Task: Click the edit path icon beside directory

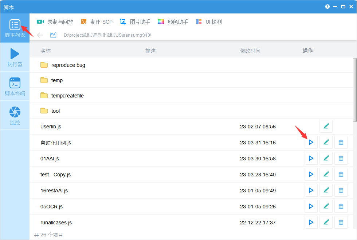Action: coord(53,35)
